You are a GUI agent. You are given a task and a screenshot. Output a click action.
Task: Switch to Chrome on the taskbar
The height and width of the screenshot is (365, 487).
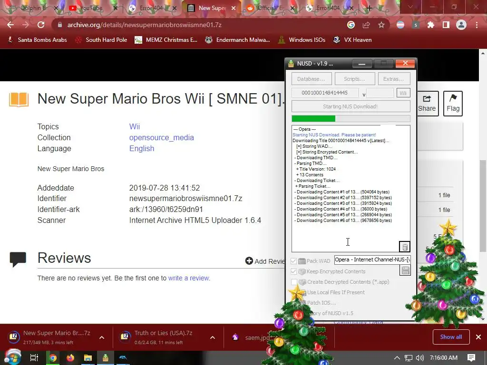pos(53,358)
